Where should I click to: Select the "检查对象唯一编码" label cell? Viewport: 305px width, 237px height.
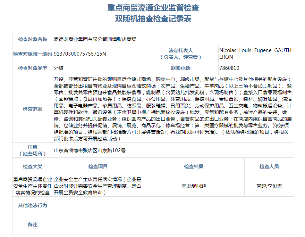click(x=33, y=54)
